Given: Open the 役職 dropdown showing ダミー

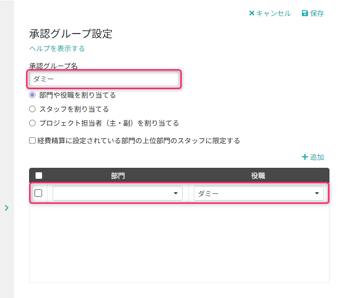Looking at the screenshot, I should pos(258,193).
